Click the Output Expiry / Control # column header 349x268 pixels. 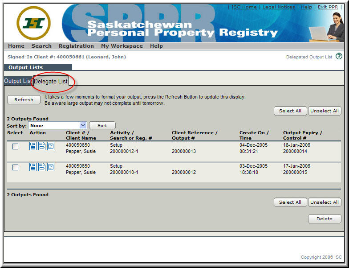[x=303, y=136]
